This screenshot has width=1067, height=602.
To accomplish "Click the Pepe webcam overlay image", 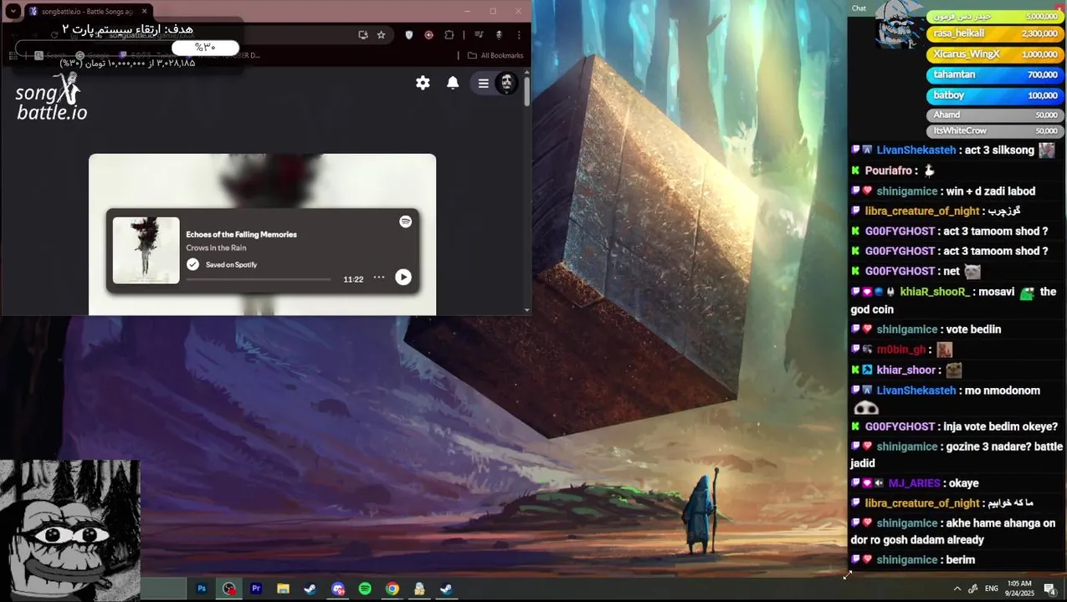I will tap(70, 530).
